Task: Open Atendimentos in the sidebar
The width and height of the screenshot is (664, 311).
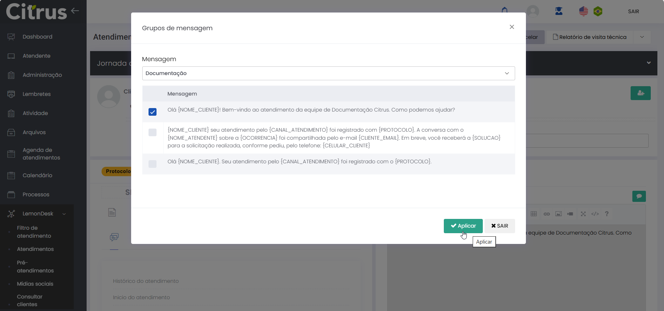Action: coord(35,249)
